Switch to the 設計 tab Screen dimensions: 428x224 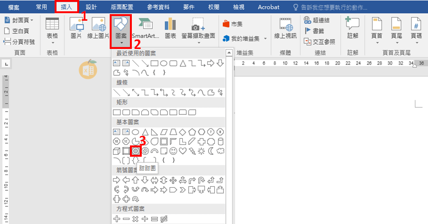[x=91, y=7]
